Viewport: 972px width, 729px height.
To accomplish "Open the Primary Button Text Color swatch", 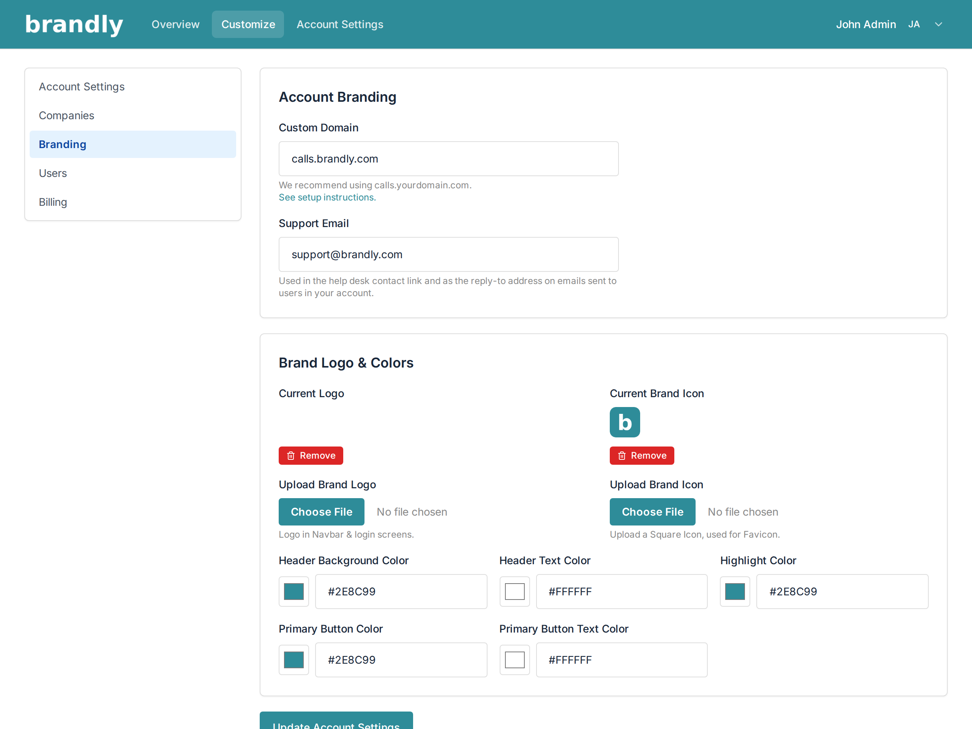I will pyautogui.click(x=514, y=660).
